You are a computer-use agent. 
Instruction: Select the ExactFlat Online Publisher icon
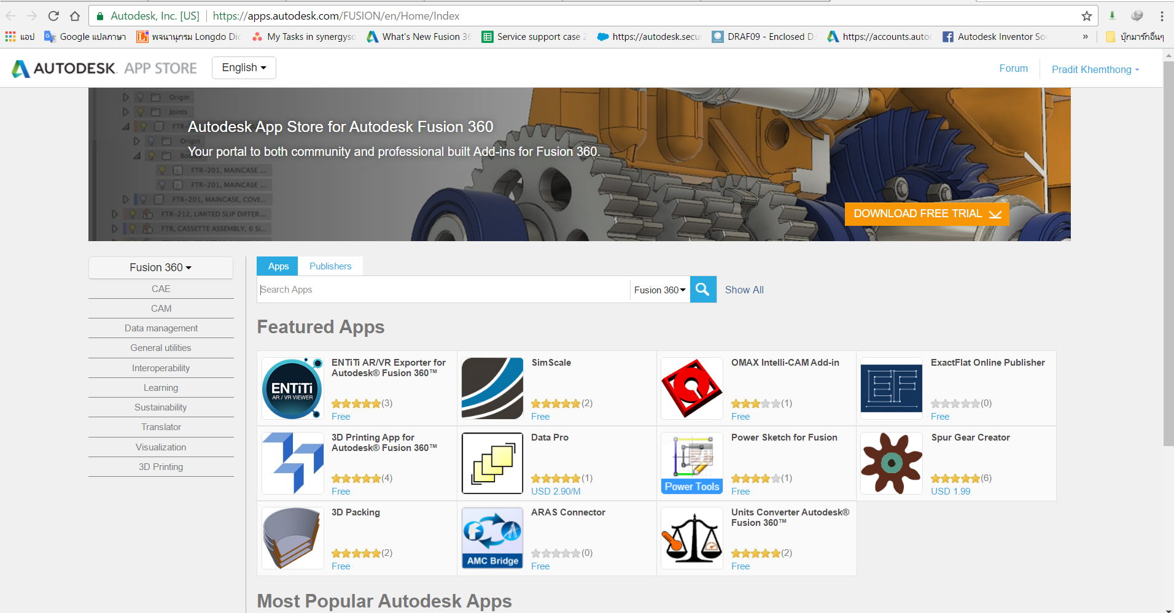[891, 388]
